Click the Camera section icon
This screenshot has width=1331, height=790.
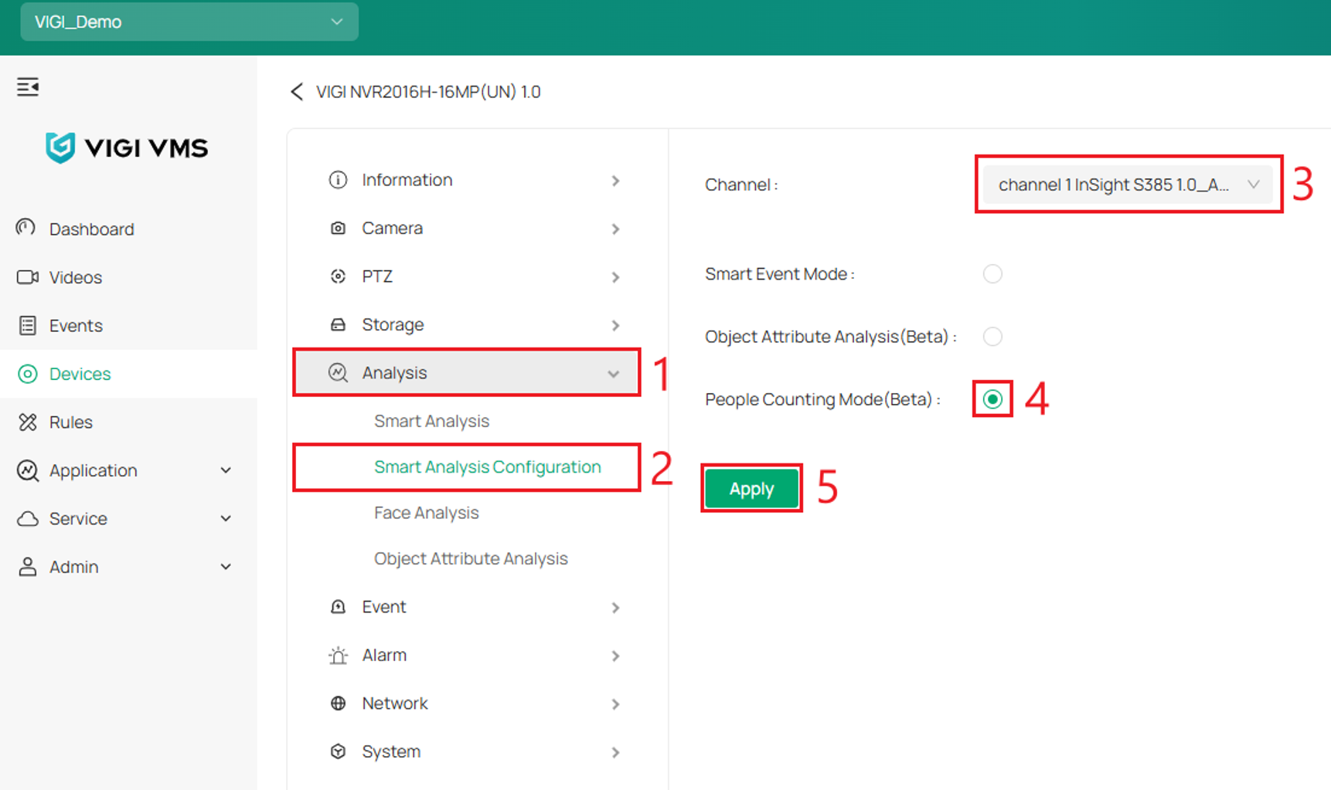coord(338,229)
